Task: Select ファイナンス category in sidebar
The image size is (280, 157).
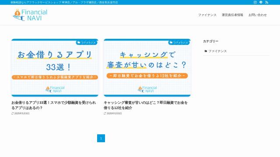Action: click(x=217, y=51)
